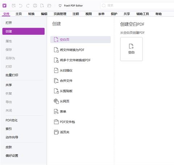Image resolution: width=174 pixels, height=165 pixels.
Task: Click the new blank page toolbar icon
Action: [x=42, y=5]
